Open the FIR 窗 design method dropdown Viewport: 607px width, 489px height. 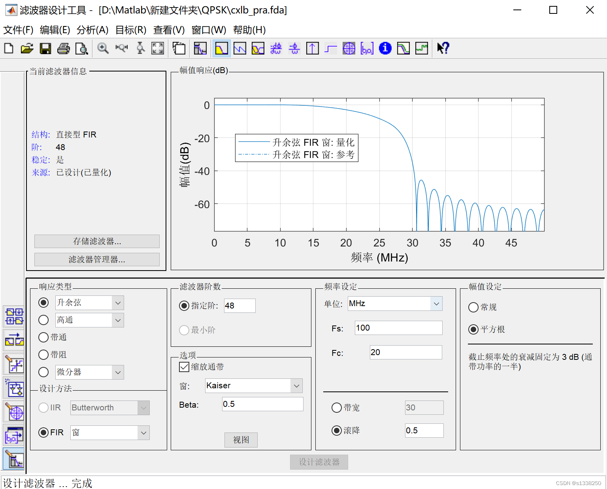click(x=143, y=433)
